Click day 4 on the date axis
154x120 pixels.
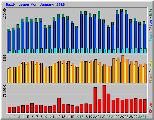click(x=23, y=117)
